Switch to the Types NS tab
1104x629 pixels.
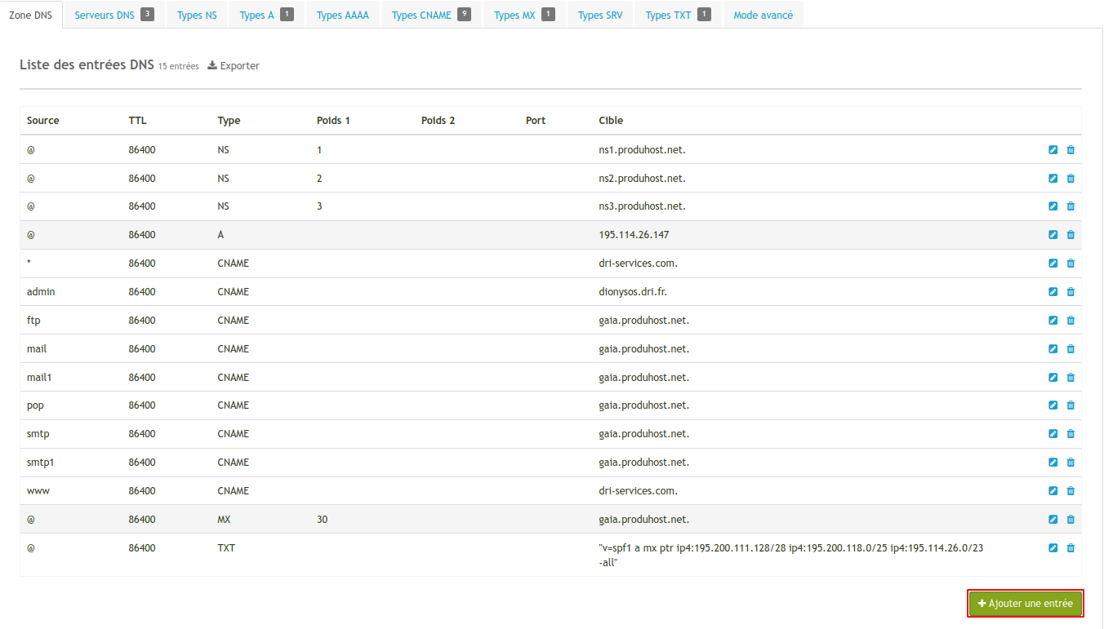[x=197, y=15]
